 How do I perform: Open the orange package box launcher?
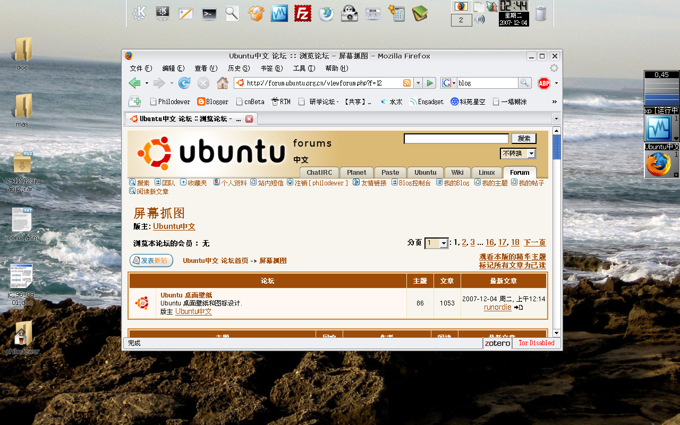tap(256, 13)
